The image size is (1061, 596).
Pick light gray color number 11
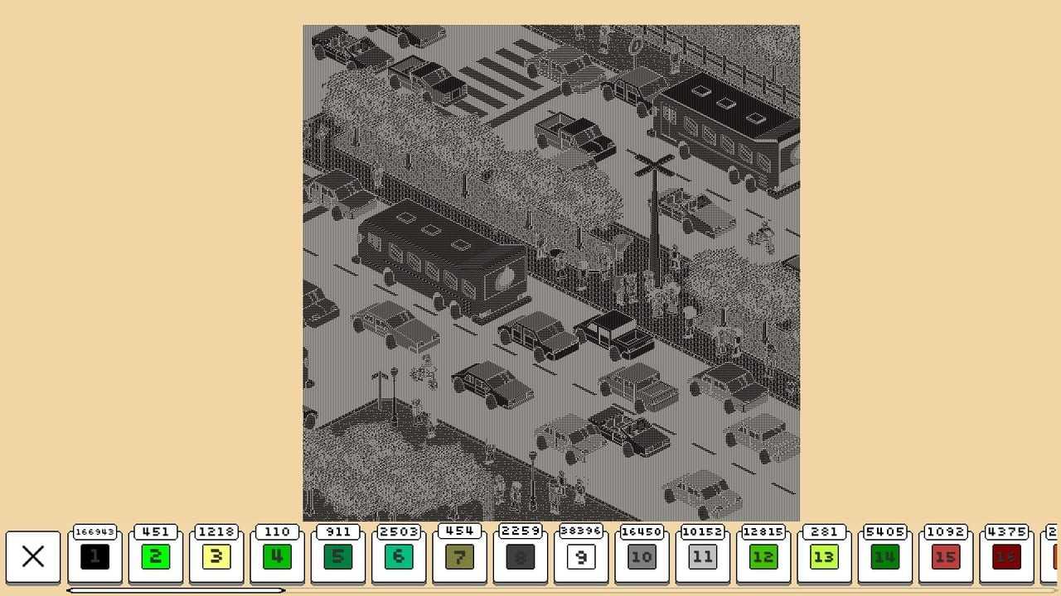click(x=702, y=557)
